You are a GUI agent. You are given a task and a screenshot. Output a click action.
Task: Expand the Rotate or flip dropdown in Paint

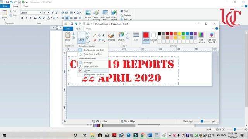coord(90,42)
